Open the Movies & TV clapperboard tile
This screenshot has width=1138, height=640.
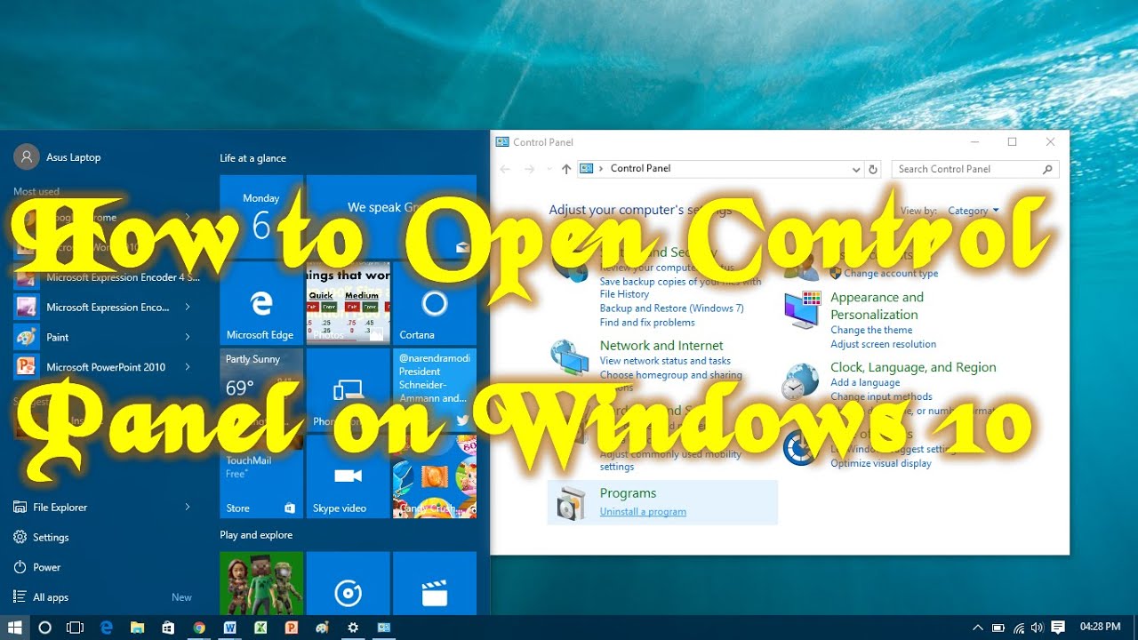(x=435, y=583)
